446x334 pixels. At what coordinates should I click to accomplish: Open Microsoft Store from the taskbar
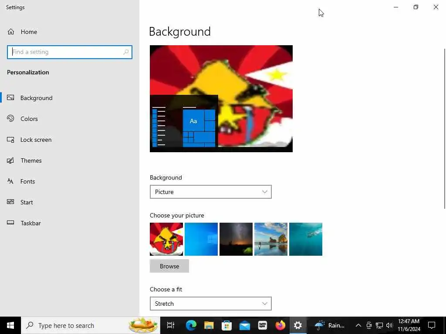[226, 325]
